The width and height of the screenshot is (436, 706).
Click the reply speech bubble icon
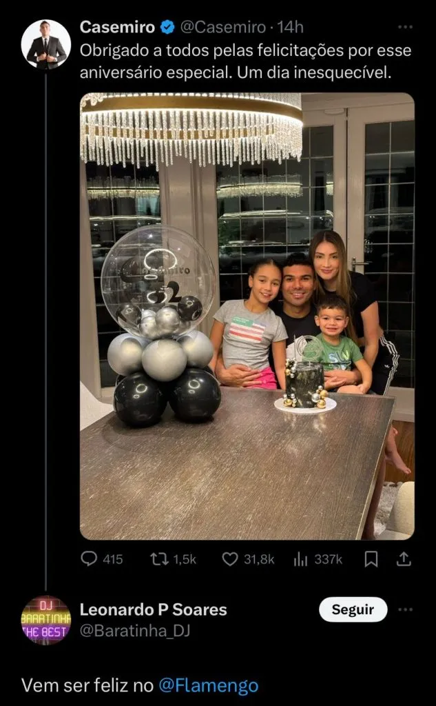tap(89, 559)
